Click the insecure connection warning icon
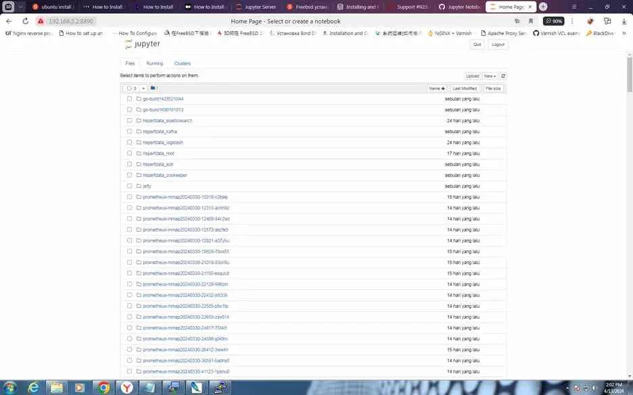Viewport: 633px width, 395px height. (x=41, y=21)
